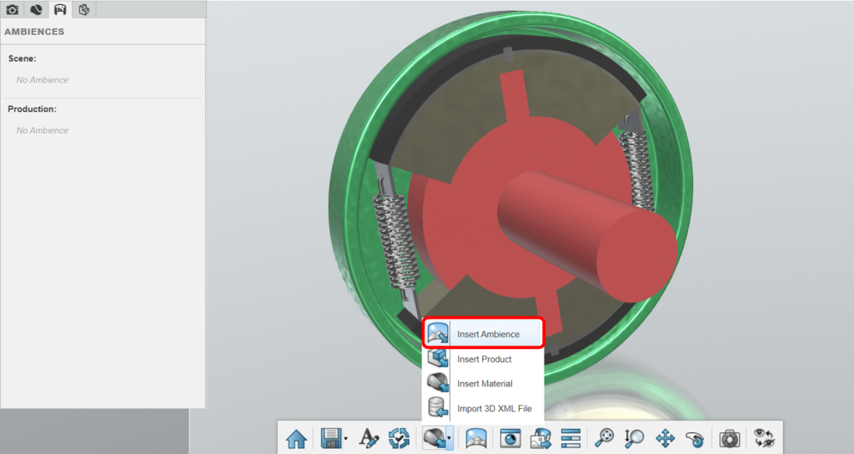Toggle the show/hide swap eye icon
The height and width of the screenshot is (454, 854).
pos(764,438)
